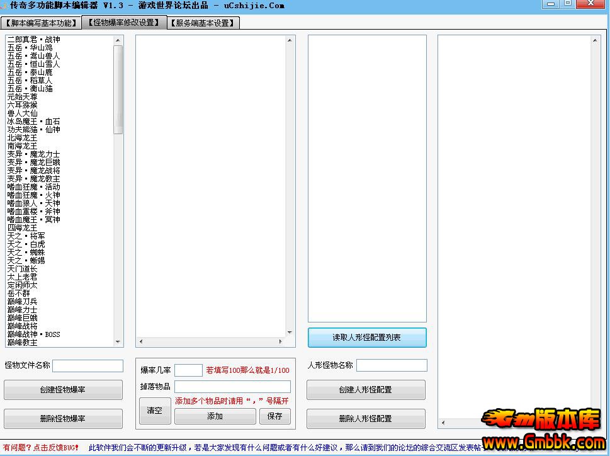Image resolution: width=610 pixels, height=456 pixels.
Task: Click the 保存 button
Action: 274,416
